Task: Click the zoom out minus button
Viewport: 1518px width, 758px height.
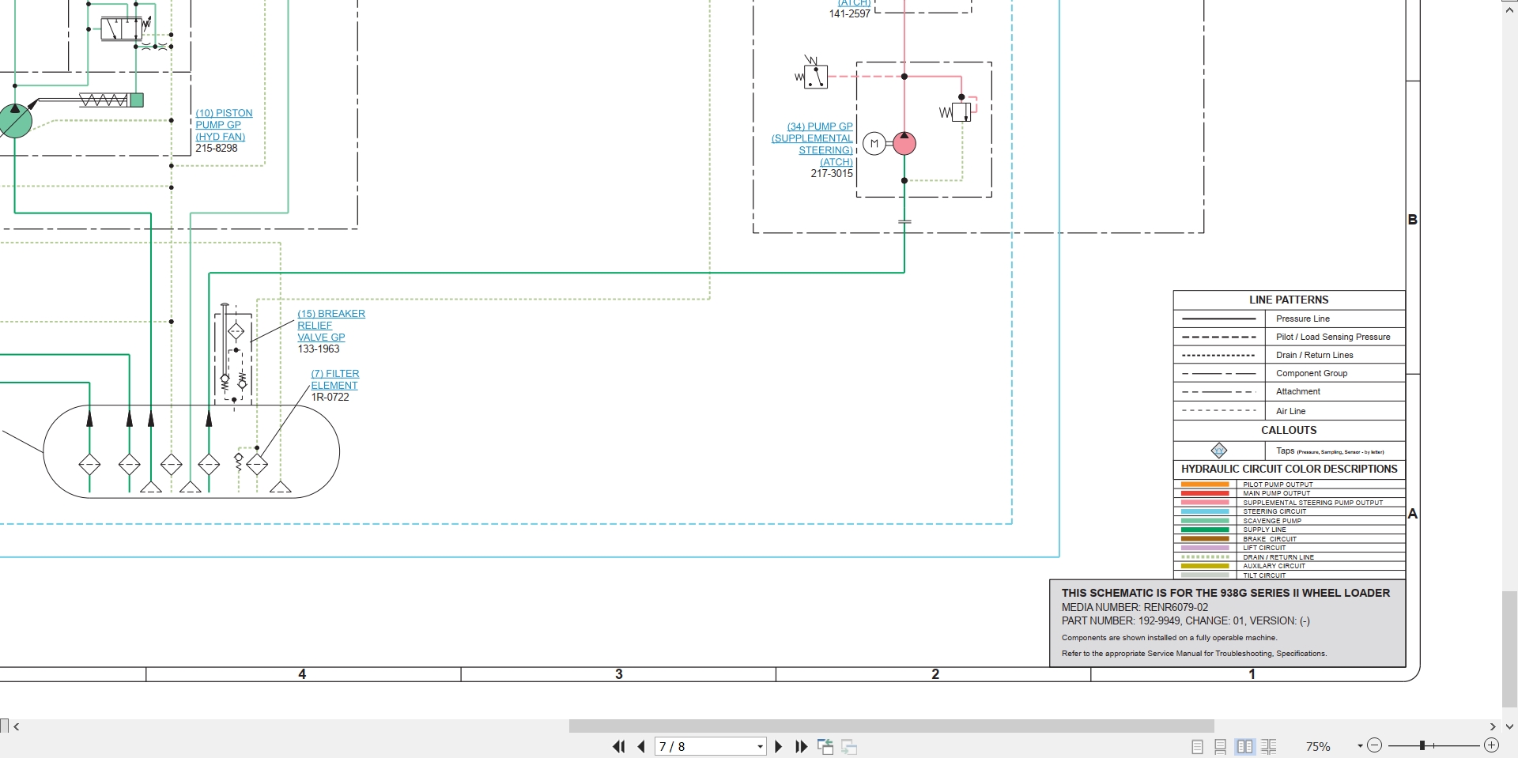Action: click(1374, 745)
